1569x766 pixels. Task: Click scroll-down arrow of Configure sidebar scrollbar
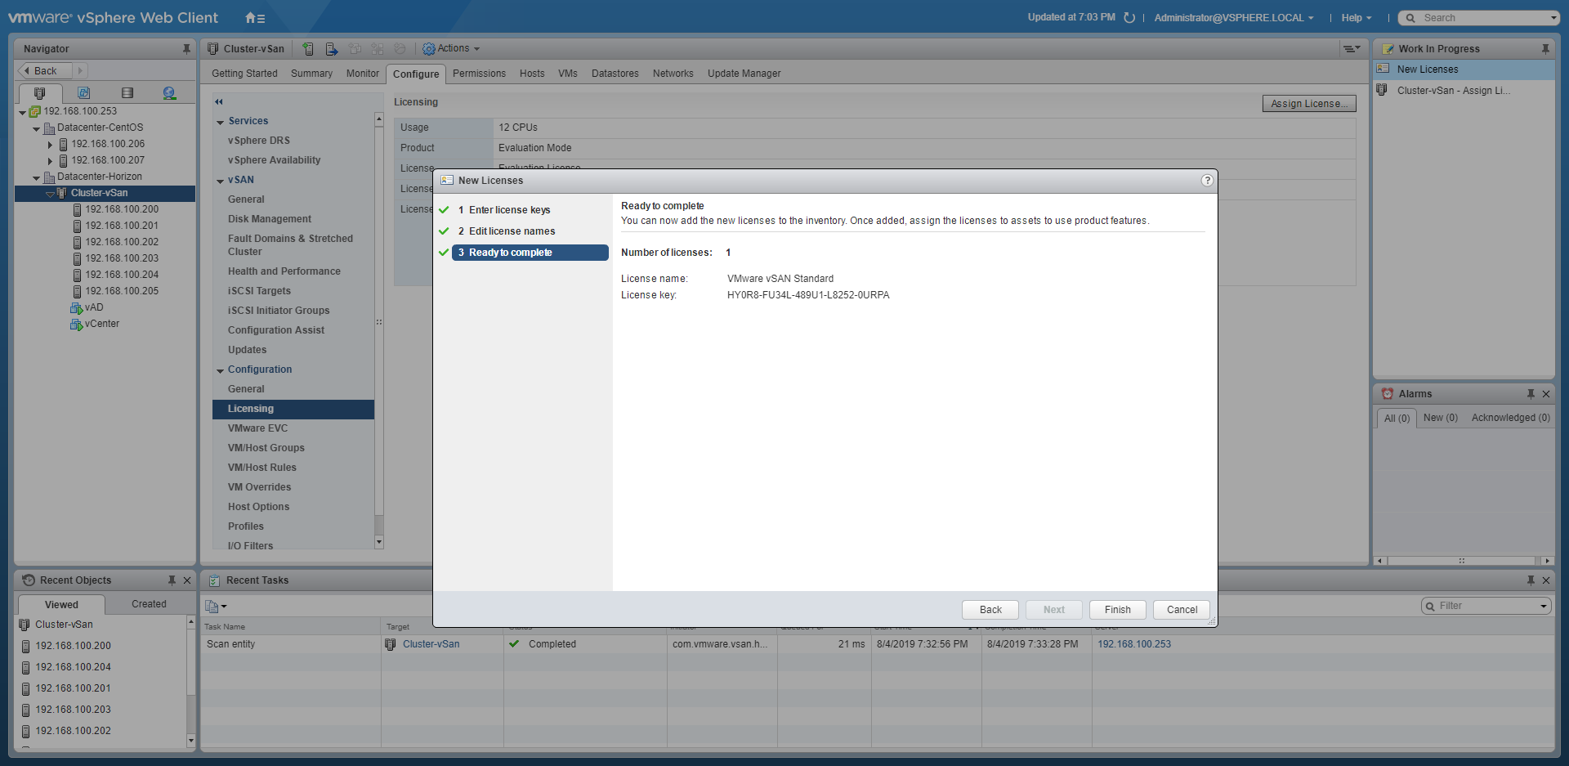378,541
